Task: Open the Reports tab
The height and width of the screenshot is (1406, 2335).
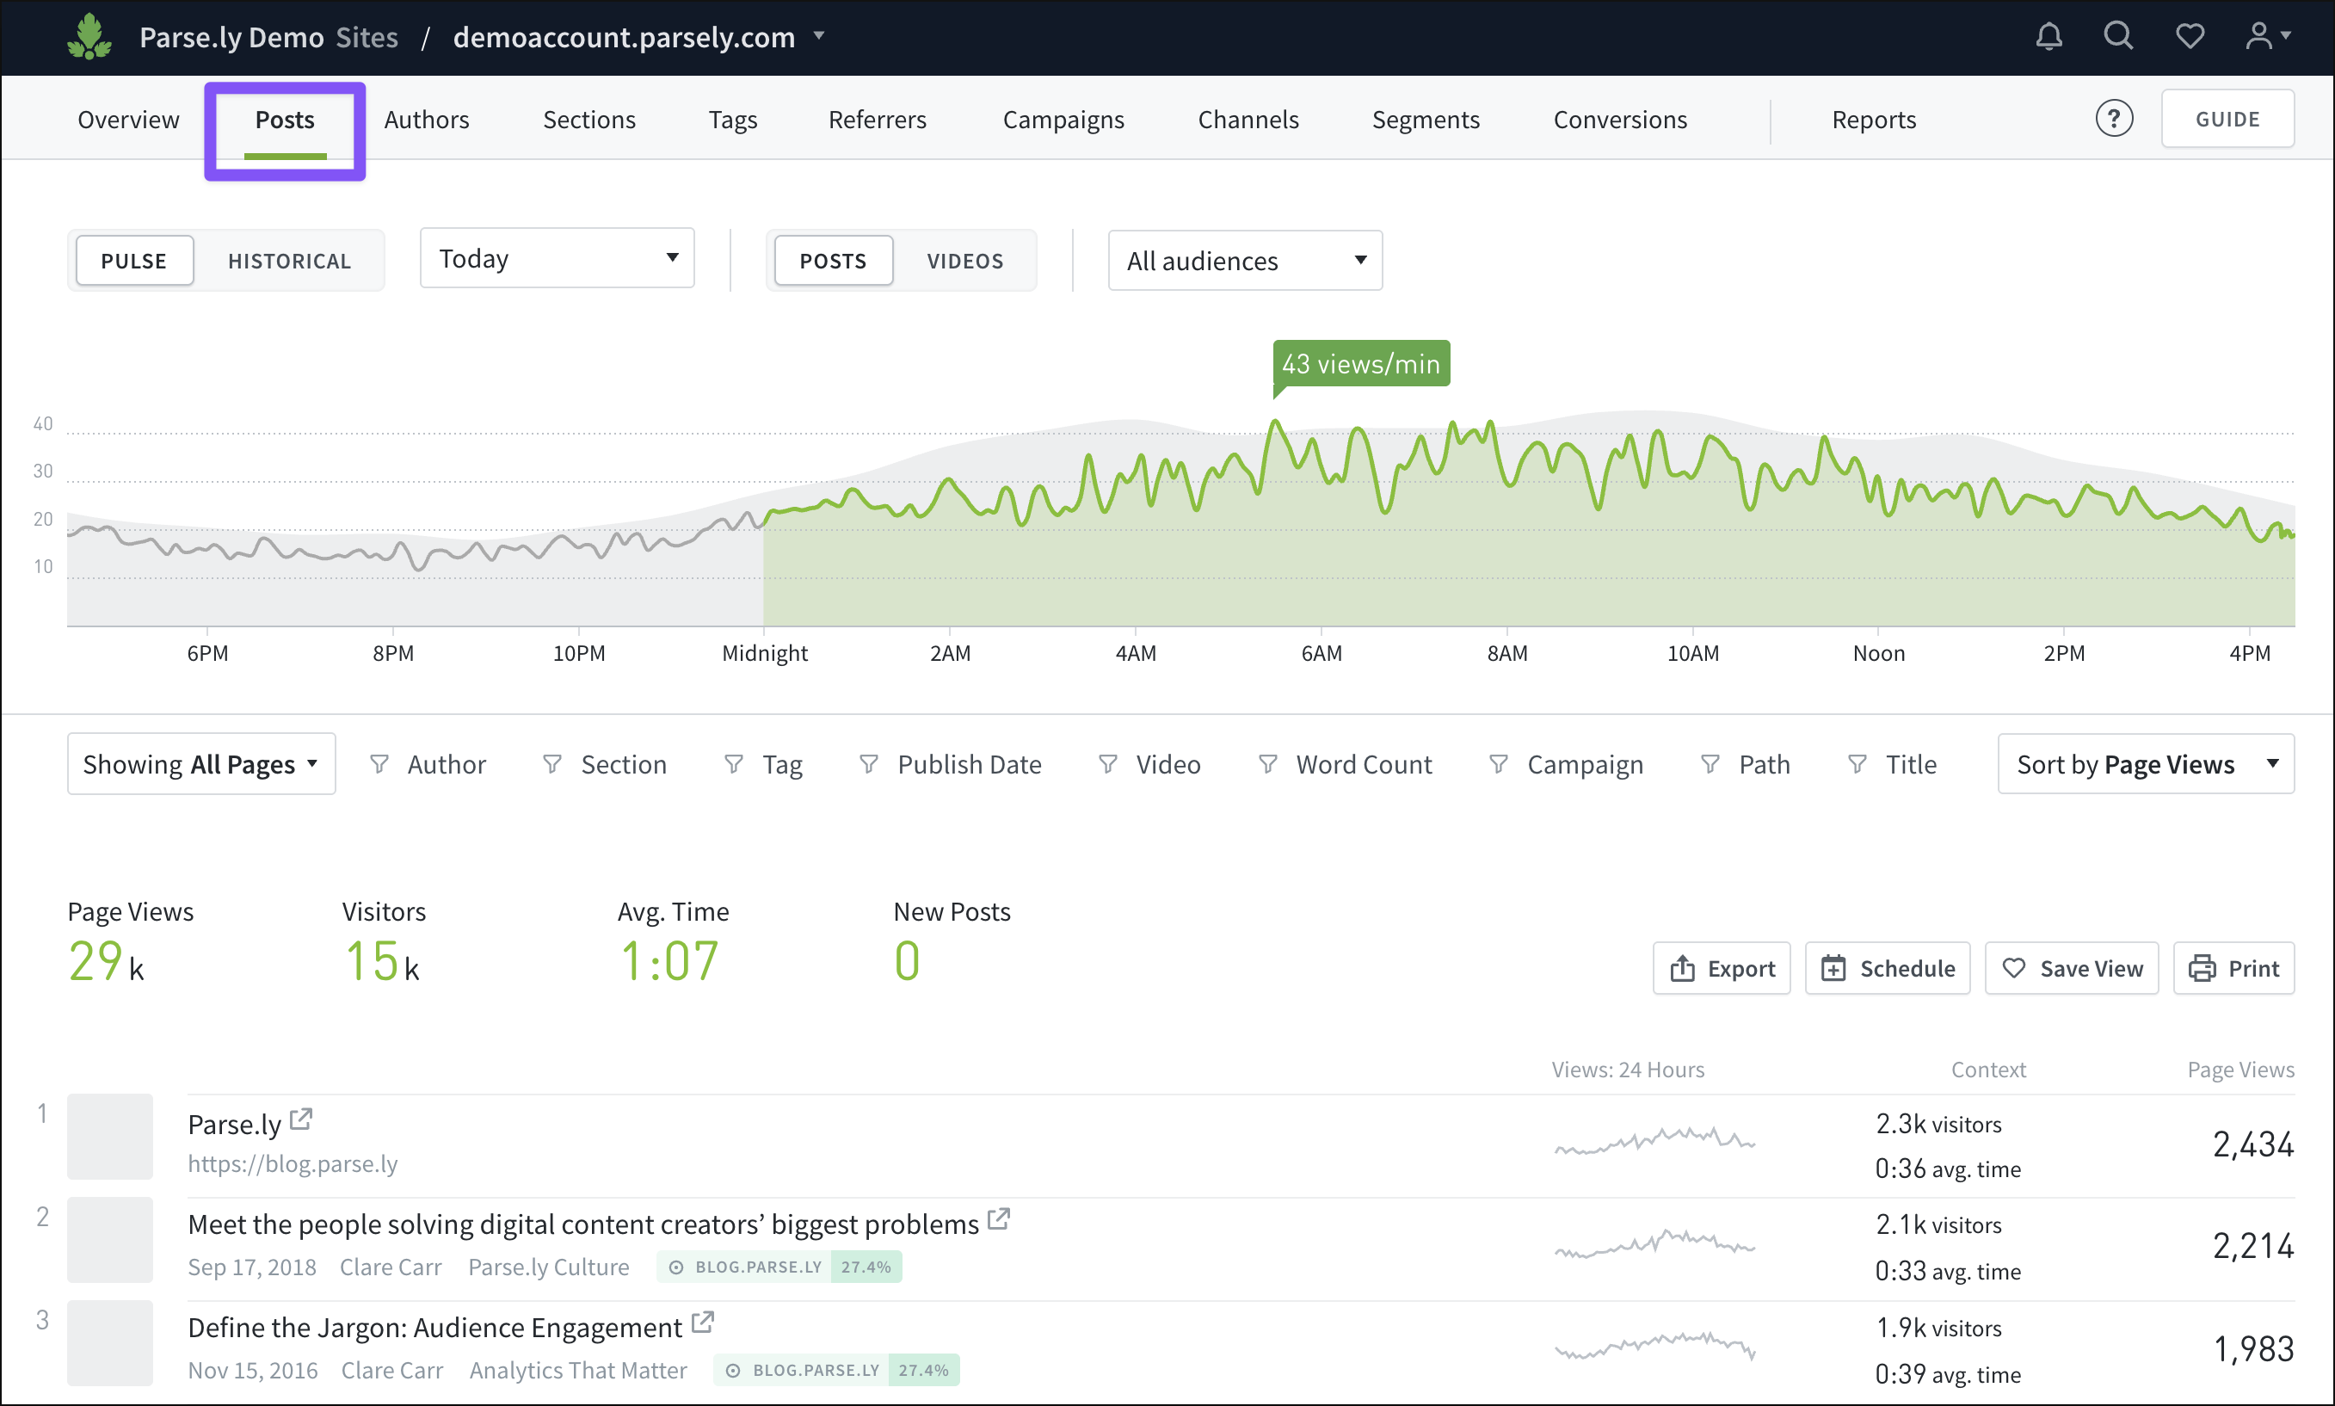Action: (x=1874, y=120)
